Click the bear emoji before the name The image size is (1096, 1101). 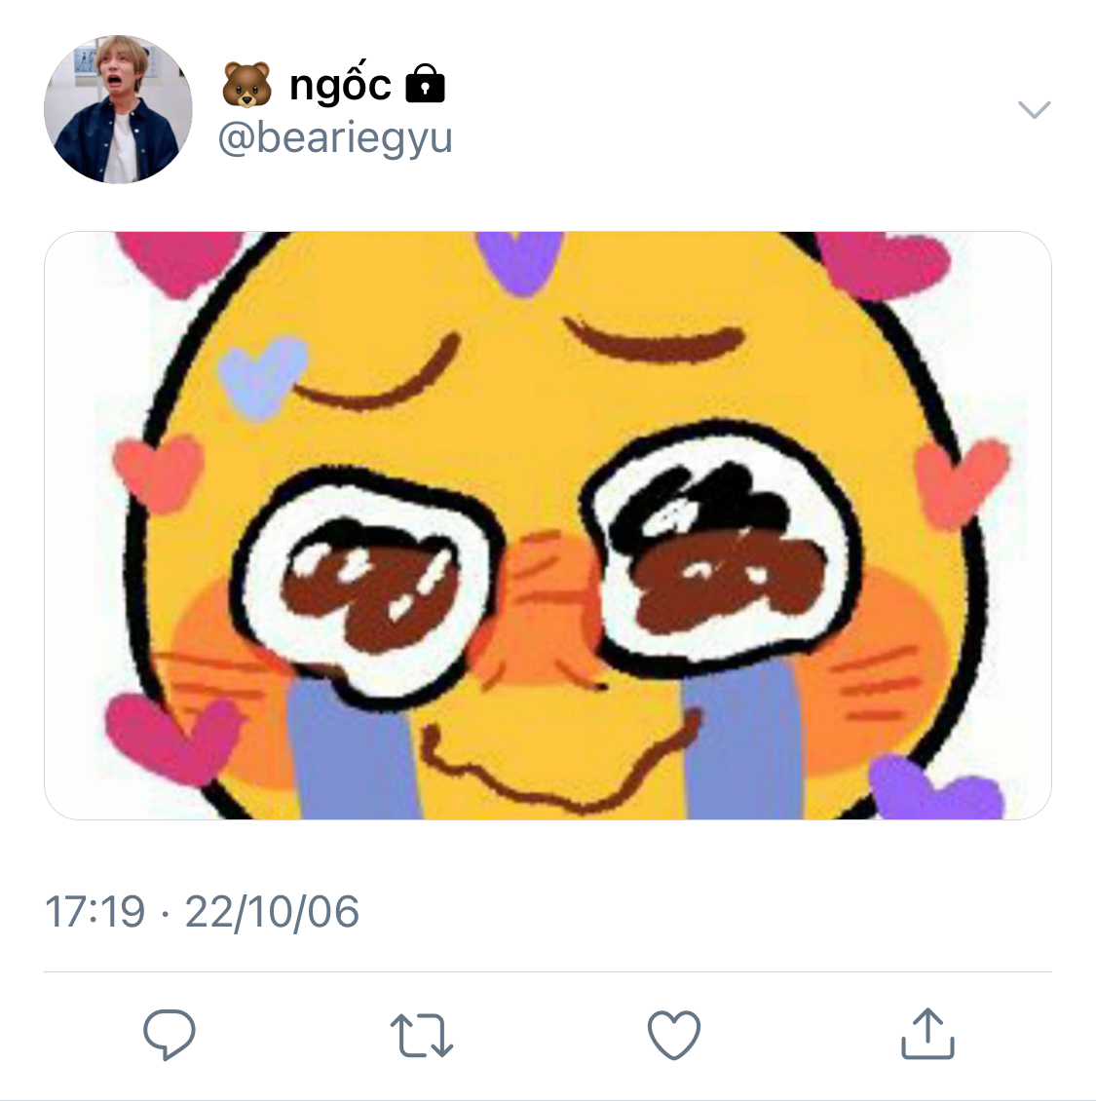pyautogui.click(x=246, y=84)
